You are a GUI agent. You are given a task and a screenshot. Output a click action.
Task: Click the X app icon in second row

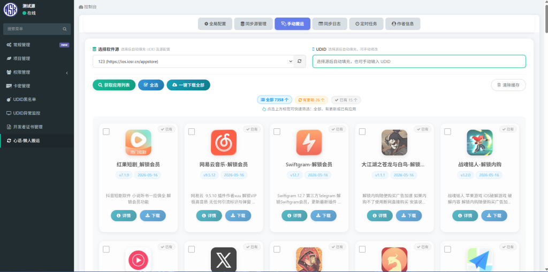[x=224, y=259]
